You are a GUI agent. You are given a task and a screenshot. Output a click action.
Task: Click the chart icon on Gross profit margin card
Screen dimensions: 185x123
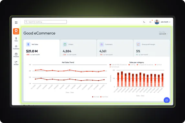(138, 44)
